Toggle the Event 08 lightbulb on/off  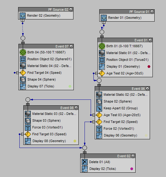(76, 108)
